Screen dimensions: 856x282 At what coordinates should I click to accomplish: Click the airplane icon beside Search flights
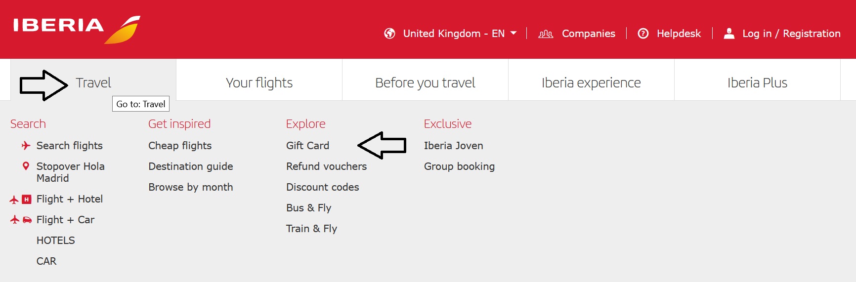click(x=26, y=146)
